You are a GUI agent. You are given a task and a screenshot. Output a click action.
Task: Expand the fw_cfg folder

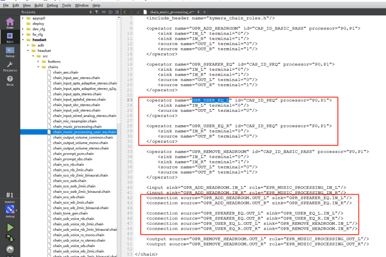[x=23, y=34]
